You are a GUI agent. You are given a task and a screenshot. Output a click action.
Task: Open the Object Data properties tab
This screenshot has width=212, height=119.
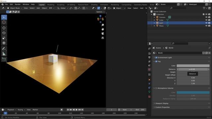[x=149, y=92]
